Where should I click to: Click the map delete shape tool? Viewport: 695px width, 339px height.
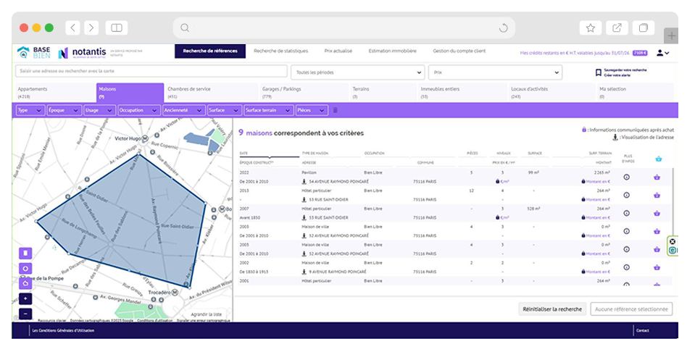(x=26, y=253)
